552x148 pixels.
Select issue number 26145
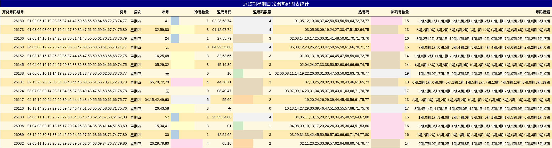click(x=19, y=65)
